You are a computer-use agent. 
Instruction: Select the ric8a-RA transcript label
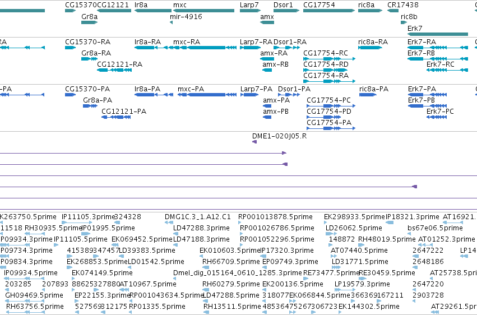pos(373,41)
